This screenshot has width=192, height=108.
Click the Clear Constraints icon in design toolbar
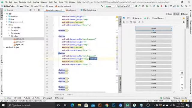coord(131,22)
